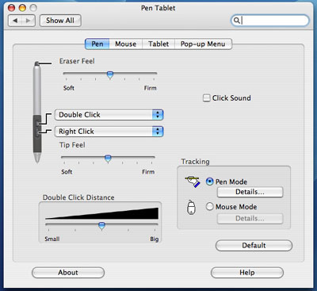Click the Show All button
Viewport: 317px width, 291px height.
(60, 21)
